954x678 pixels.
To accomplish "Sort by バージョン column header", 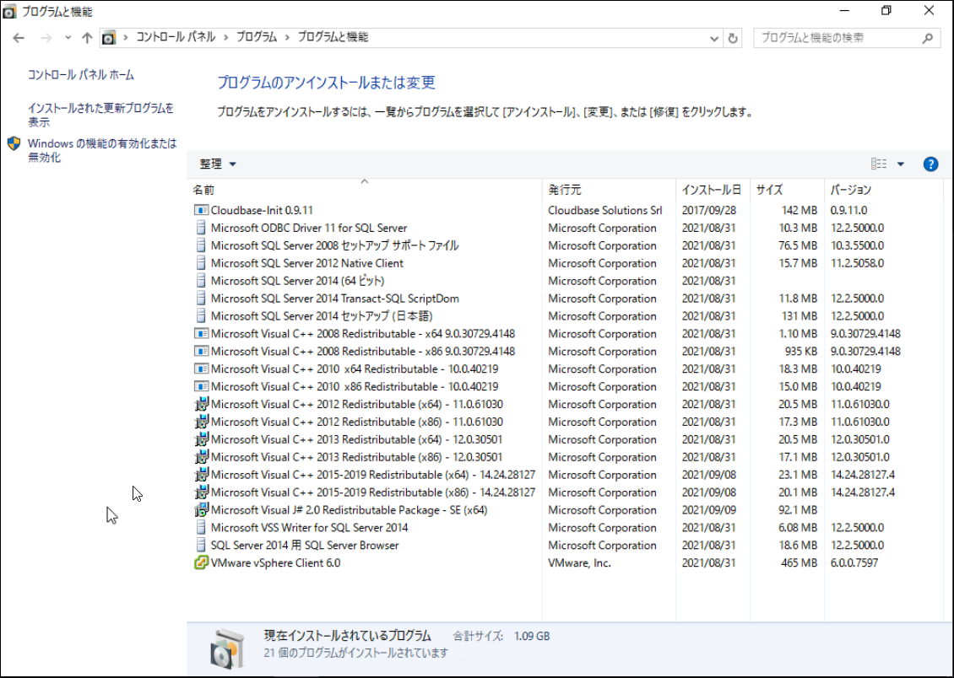I will [x=883, y=190].
